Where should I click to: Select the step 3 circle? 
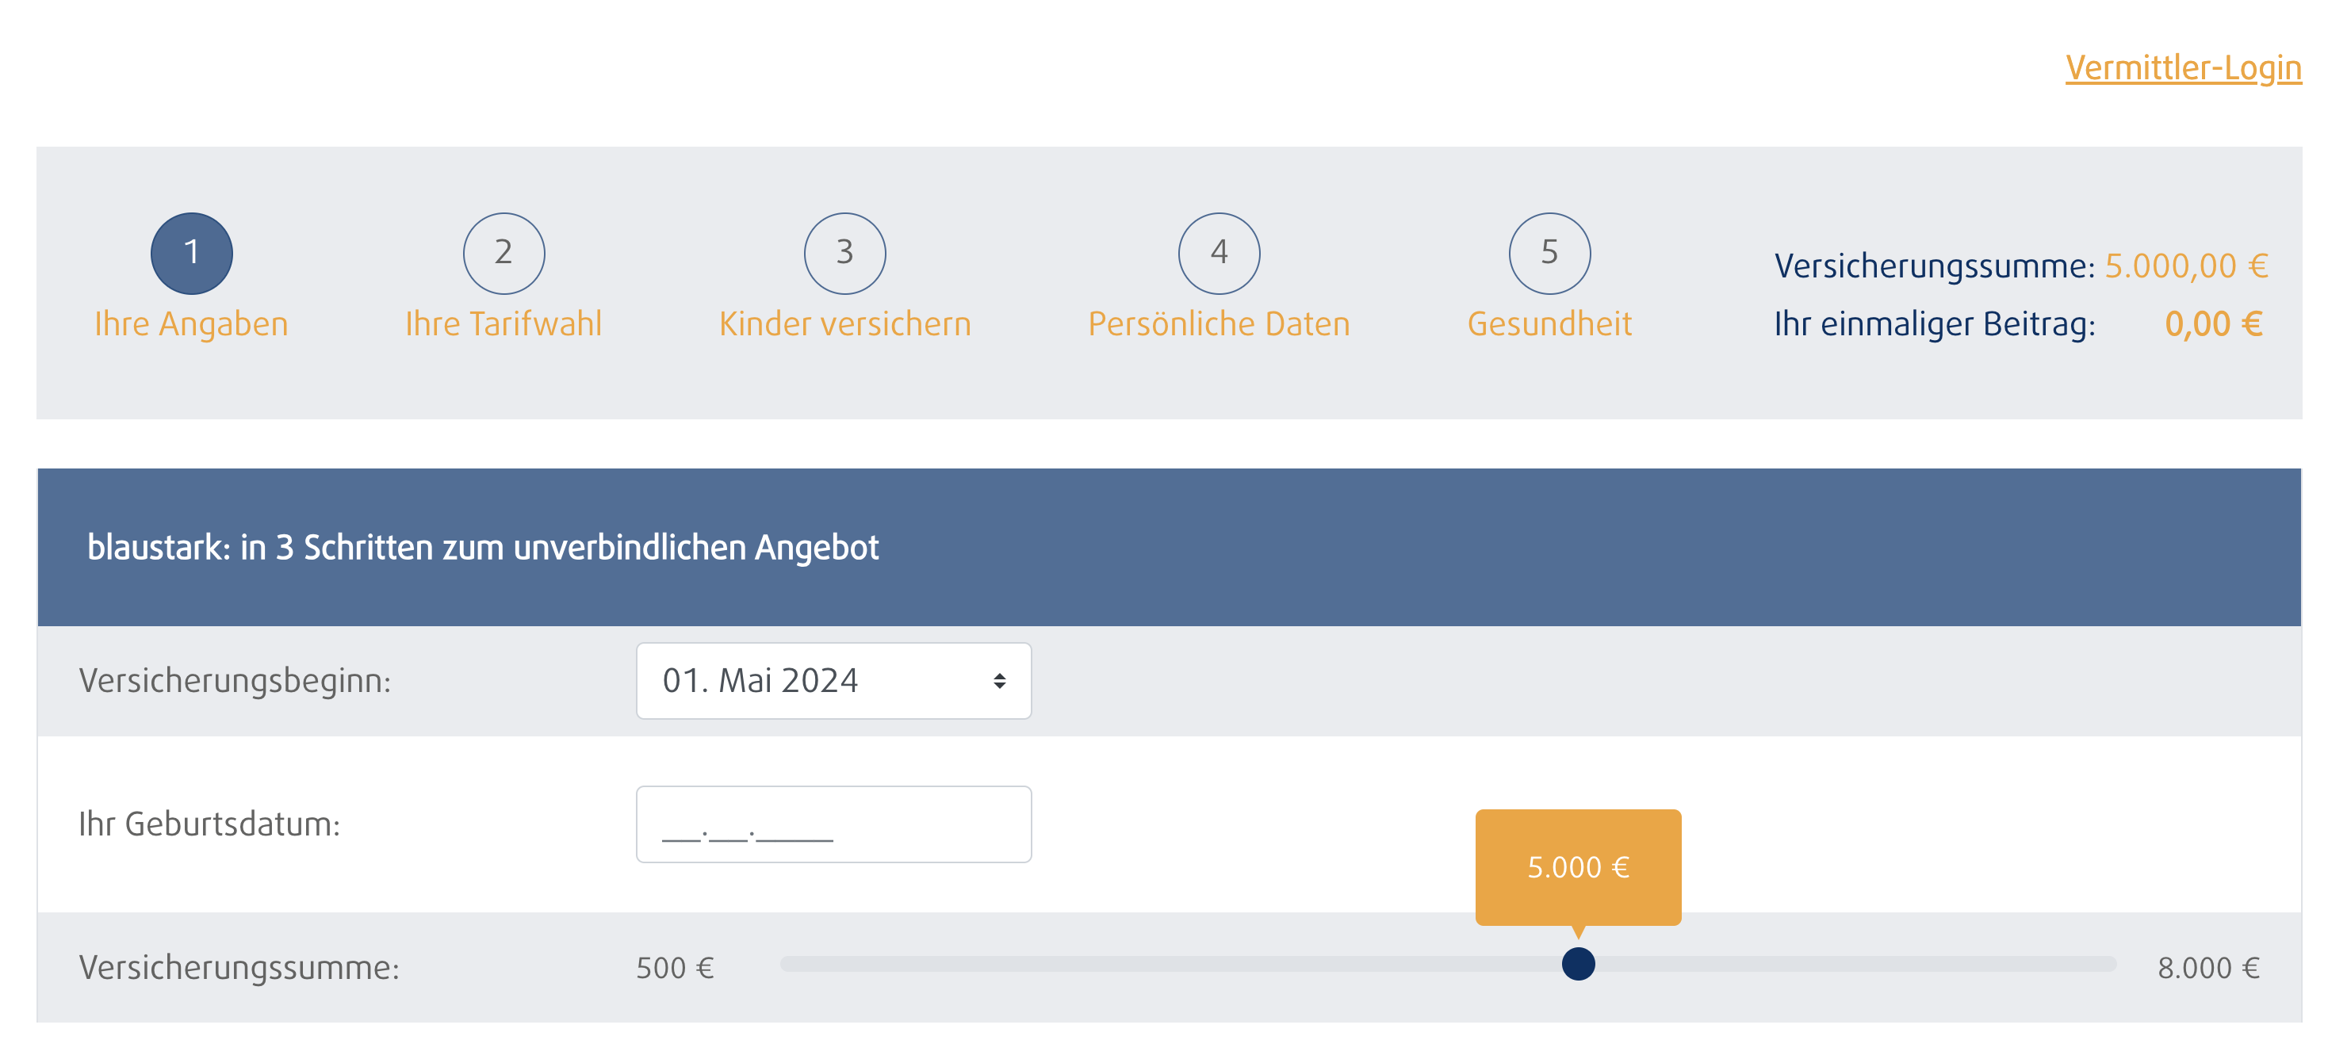[844, 253]
